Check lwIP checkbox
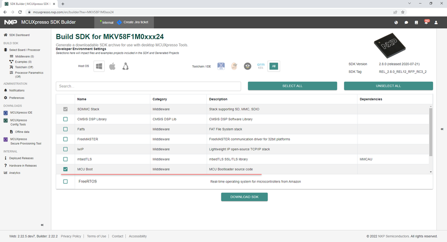 (x=65, y=149)
